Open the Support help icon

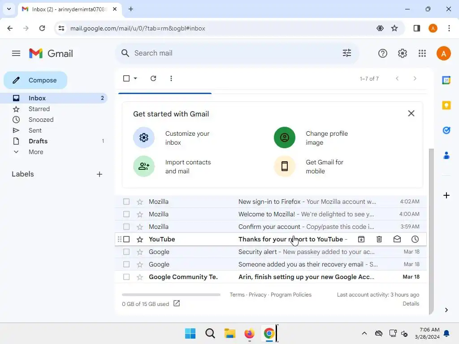[x=383, y=53]
